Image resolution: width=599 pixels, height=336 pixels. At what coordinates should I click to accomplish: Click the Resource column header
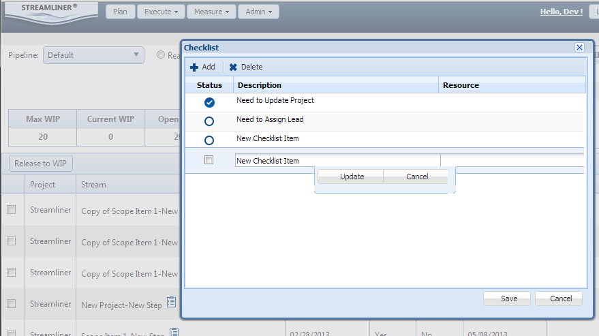[x=512, y=85]
